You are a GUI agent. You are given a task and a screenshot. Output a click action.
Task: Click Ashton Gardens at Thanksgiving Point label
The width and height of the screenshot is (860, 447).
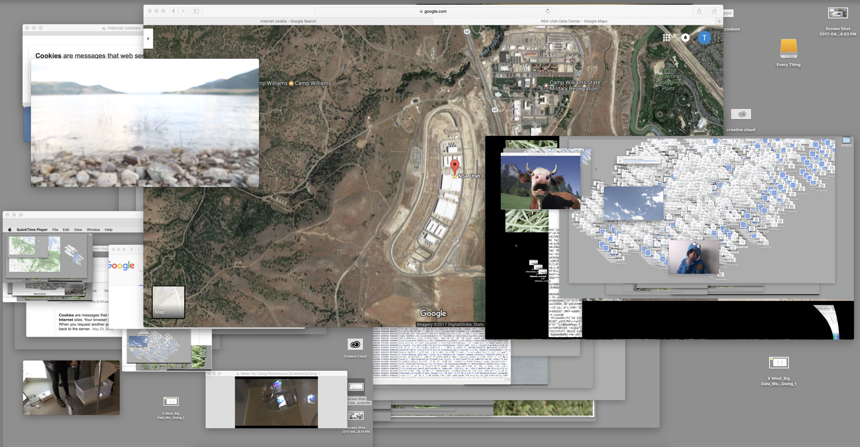[668, 79]
